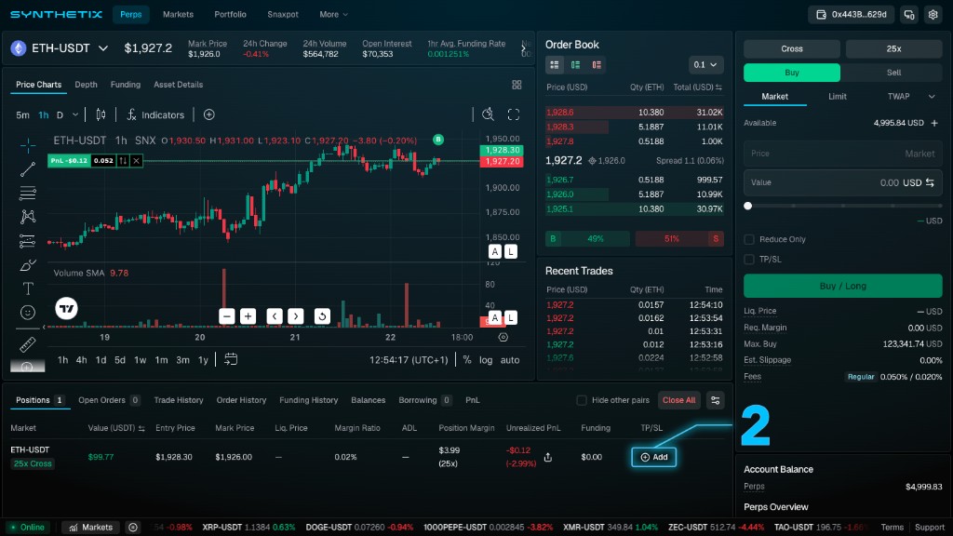Select the crosshair cursor tool
Image resolution: width=953 pixels, height=536 pixels.
tap(27, 145)
